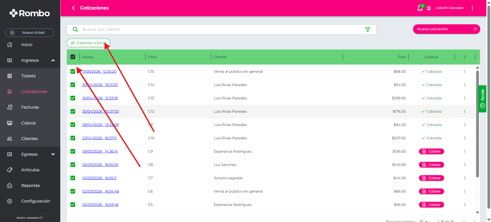The height and width of the screenshot is (222, 491).
Task: Click the table vertical scrollbar thumb
Action: [477, 124]
